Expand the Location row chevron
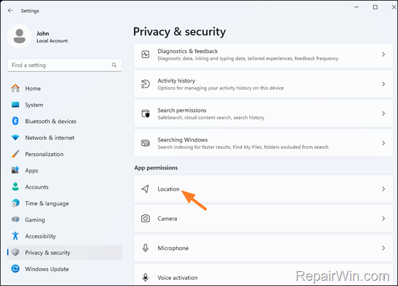The height and width of the screenshot is (286, 398). coord(383,189)
